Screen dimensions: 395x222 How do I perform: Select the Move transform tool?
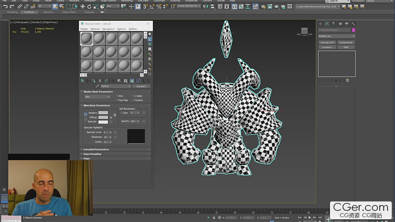[83, 7]
